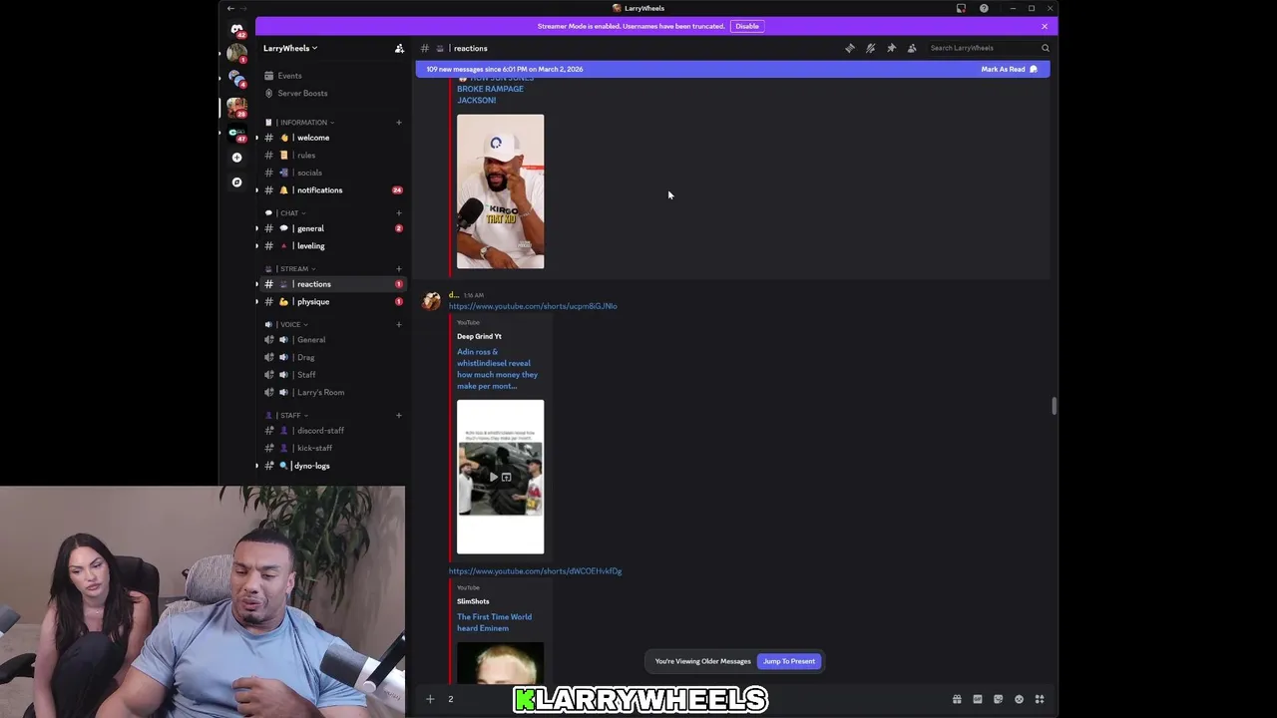Create channel in CHAT category
The image size is (1277, 718).
coord(399,212)
